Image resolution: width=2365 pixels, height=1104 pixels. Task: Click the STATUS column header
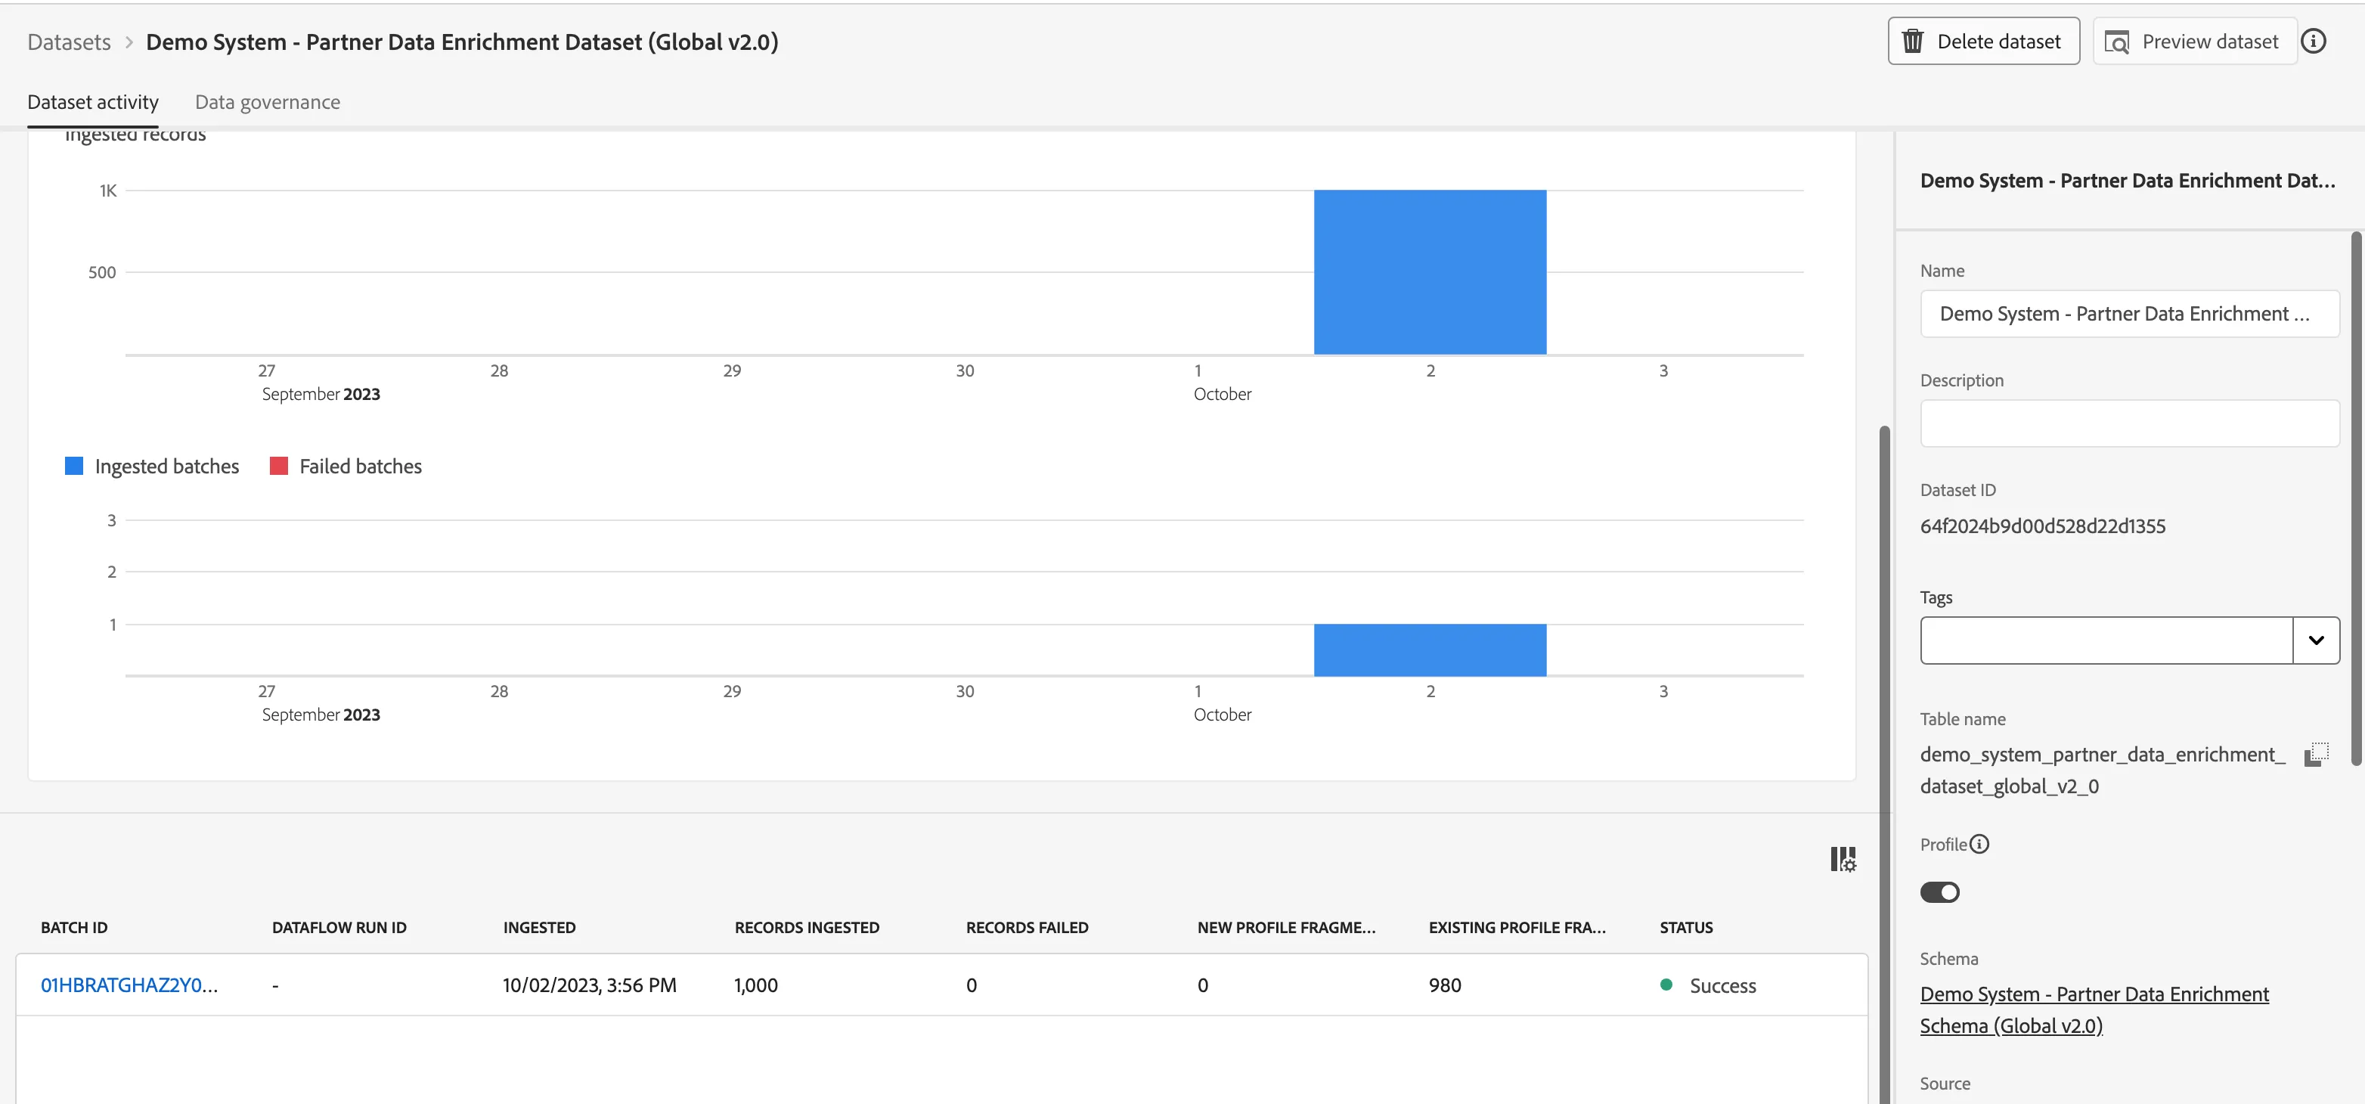coord(1685,927)
